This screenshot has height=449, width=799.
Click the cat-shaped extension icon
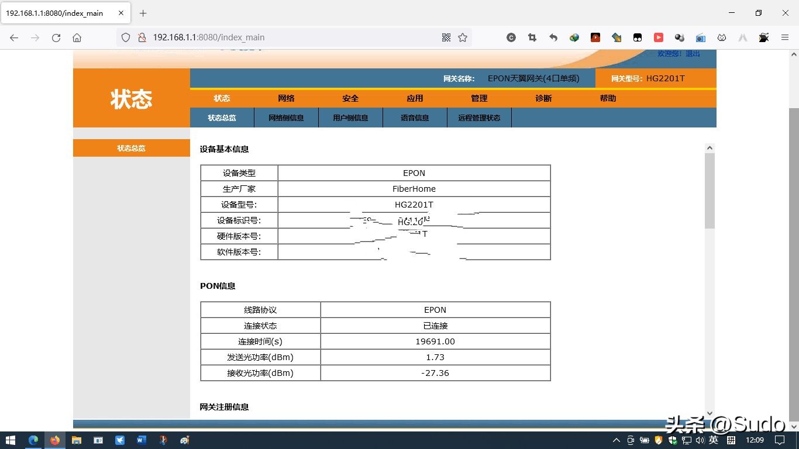[722, 37]
